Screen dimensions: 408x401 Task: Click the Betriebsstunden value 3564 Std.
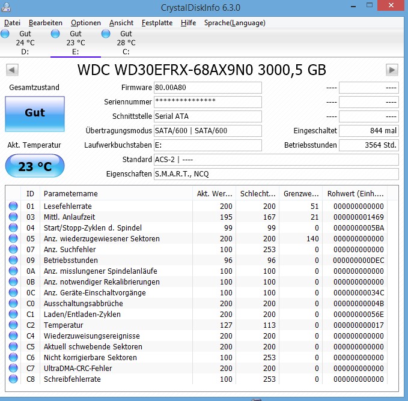(x=369, y=145)
